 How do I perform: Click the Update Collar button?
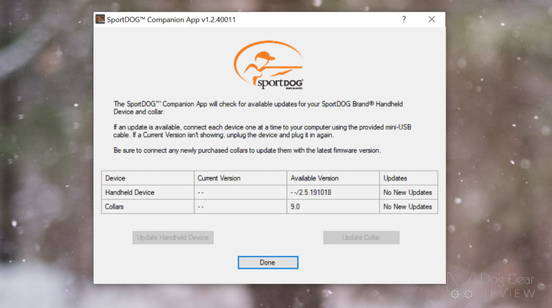pos(361,238)
